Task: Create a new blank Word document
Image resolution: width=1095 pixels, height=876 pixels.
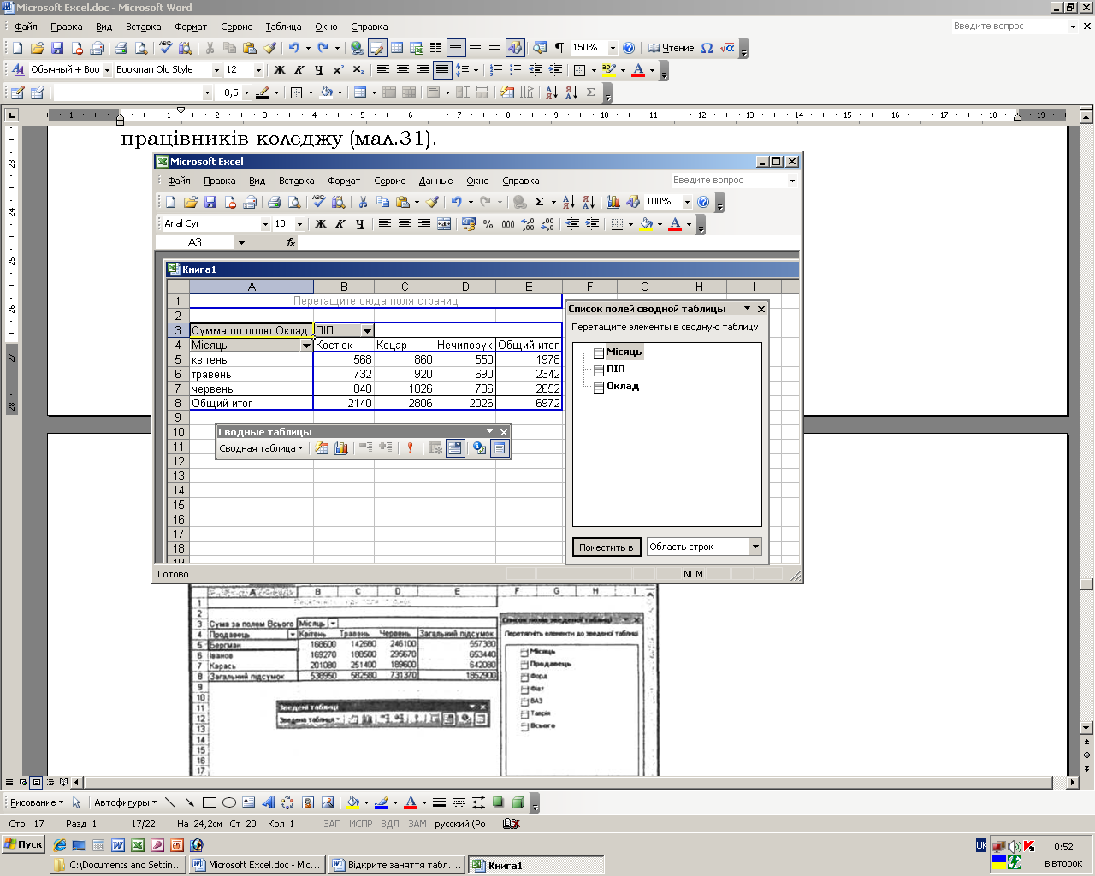Action: point(17,48)
